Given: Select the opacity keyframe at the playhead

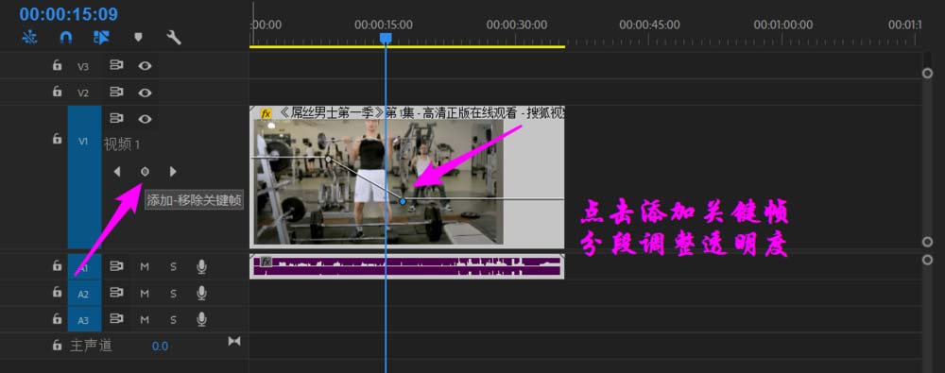Looking at the screenshot, I should pos(404,201).
